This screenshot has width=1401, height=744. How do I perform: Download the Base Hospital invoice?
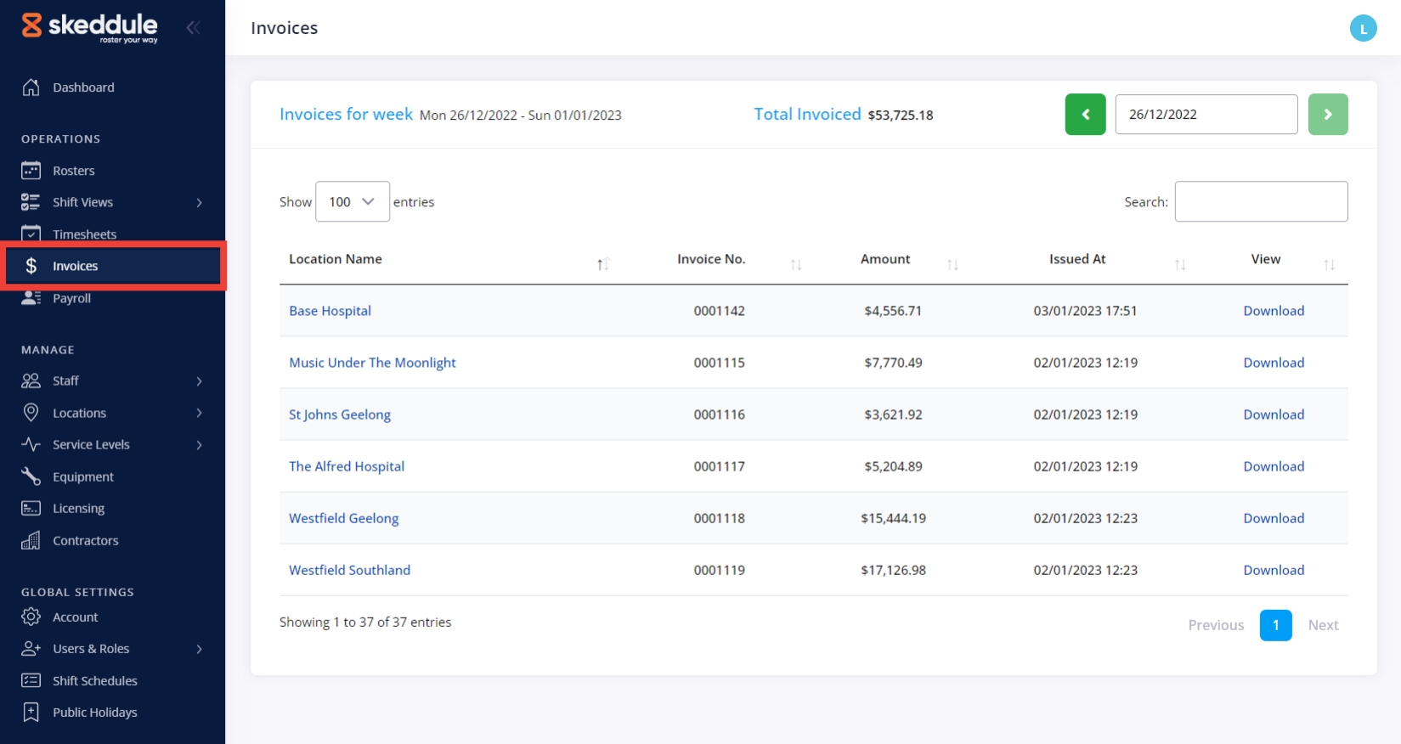tap(1273, 311)
